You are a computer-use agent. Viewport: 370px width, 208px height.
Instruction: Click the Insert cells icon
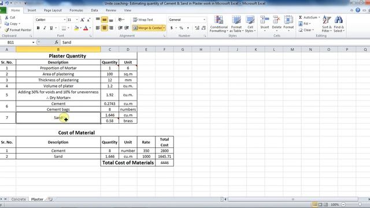pos(265,20)
